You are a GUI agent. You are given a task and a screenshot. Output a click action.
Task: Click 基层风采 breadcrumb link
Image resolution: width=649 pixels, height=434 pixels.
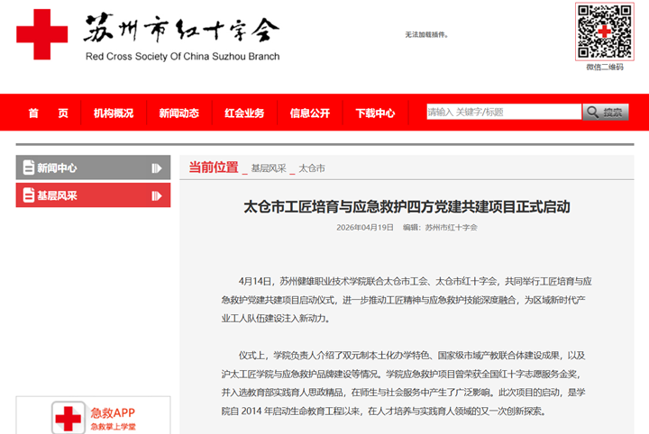tap(268, 168)
